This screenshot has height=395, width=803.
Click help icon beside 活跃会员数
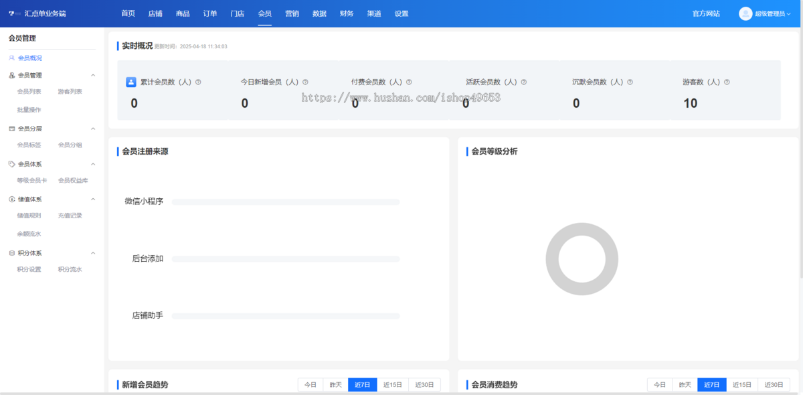[524, 82]
